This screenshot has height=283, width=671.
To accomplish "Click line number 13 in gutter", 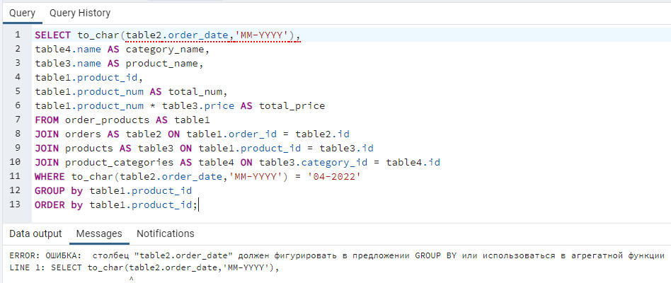I will (x=15, y=204).
